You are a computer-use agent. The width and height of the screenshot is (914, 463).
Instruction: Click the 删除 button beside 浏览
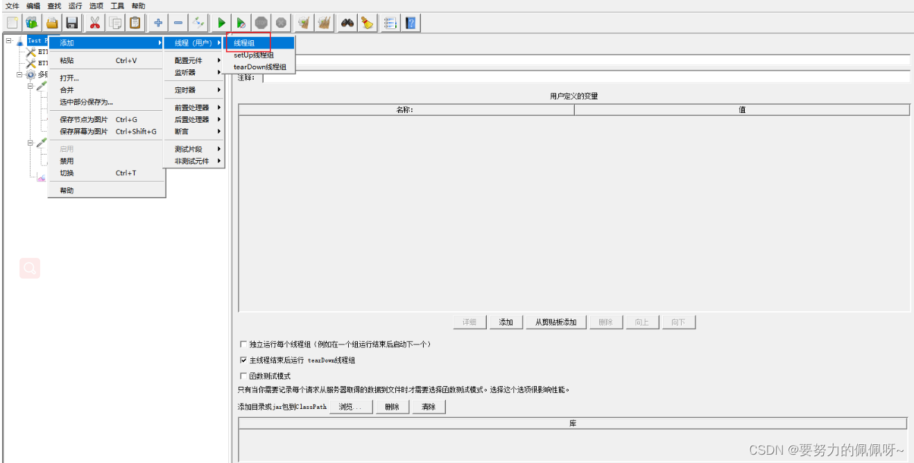[x=393, y=407]
